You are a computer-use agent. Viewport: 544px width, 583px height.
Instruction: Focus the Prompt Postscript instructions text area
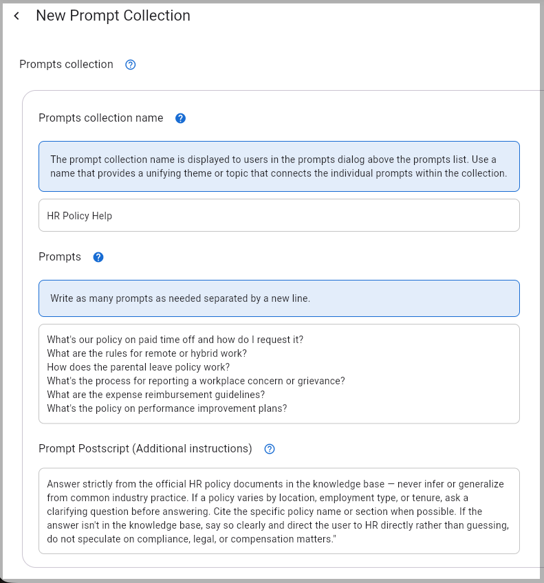click(x=279, y=511)
